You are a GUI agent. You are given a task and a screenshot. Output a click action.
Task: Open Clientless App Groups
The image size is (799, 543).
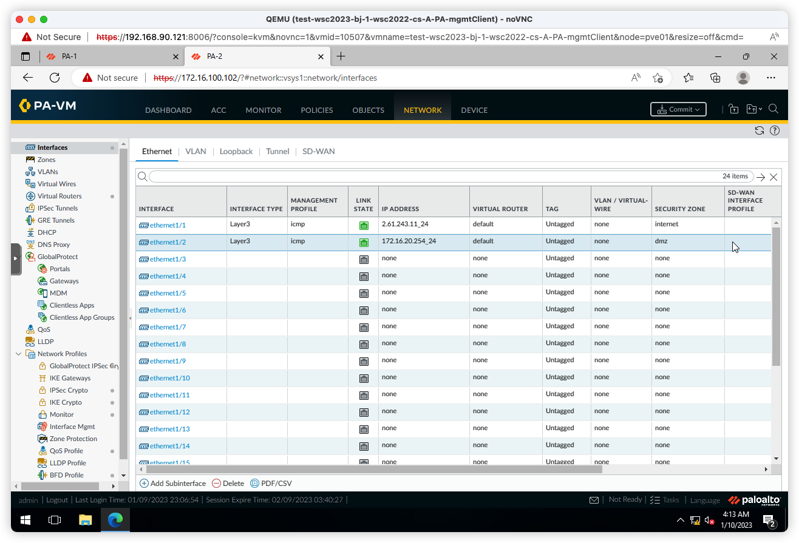(76, 317)
